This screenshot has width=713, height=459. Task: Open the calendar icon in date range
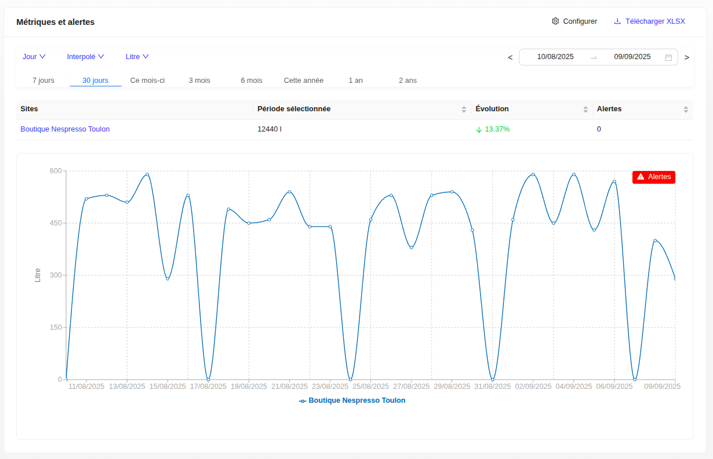click(668, 57)
